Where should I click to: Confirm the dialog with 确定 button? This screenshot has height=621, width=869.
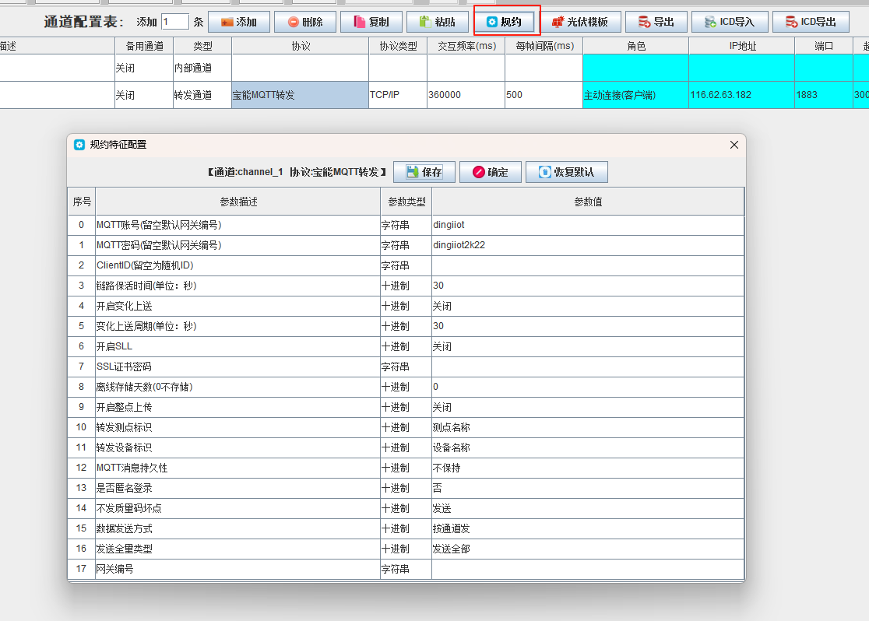[490, 172]
